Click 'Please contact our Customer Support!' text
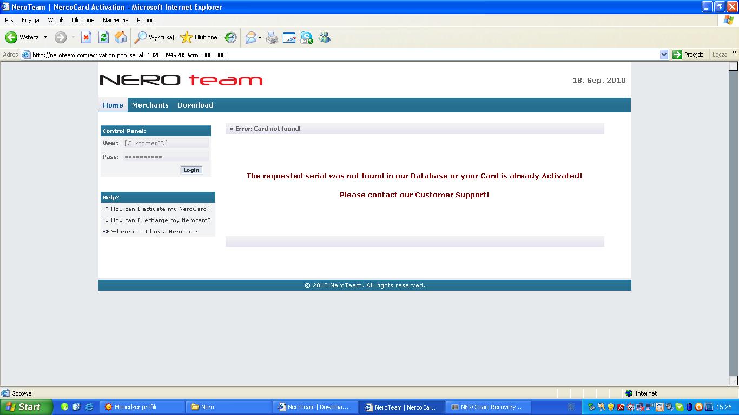 pyautogui.click(x=414, y=195)
